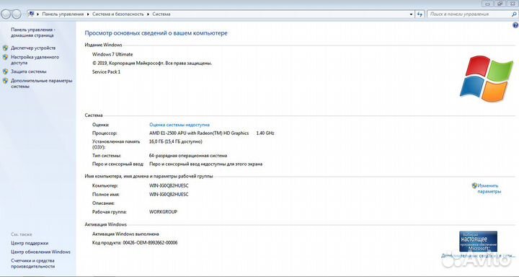The height and width of the screenshot is (277, 519).
Task: Click shield icon beside Дополнительные параметры системы
Action: coord(5,81)
